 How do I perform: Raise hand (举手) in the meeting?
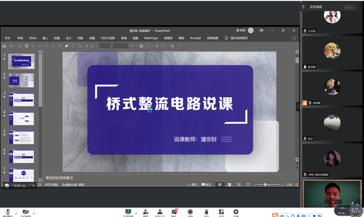[x=207, y=213]
